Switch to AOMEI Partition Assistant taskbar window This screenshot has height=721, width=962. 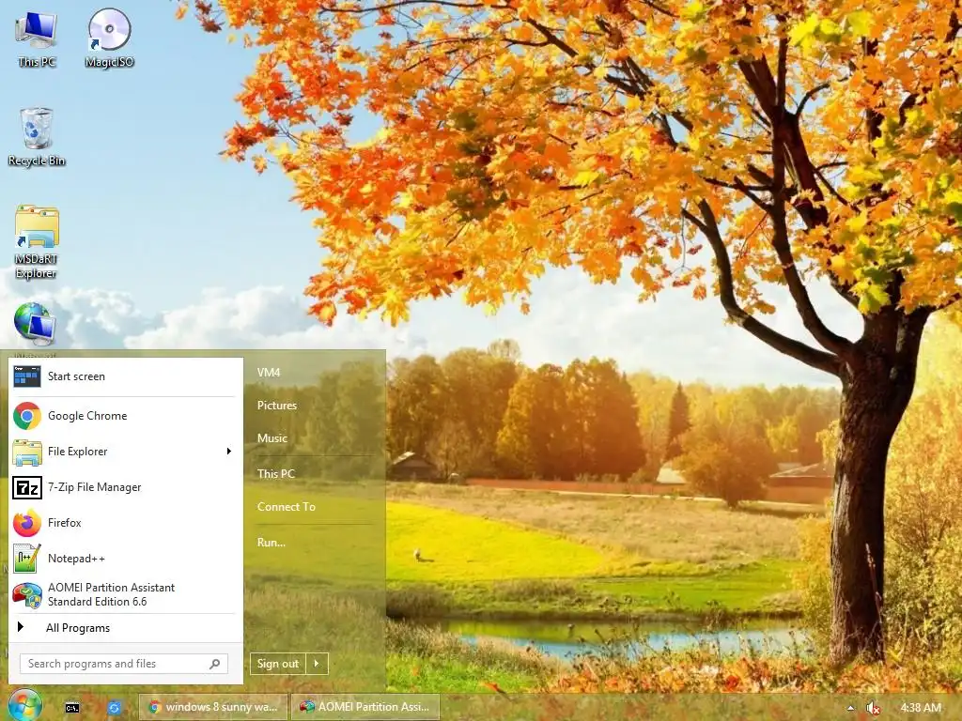[x=365, y=707]
